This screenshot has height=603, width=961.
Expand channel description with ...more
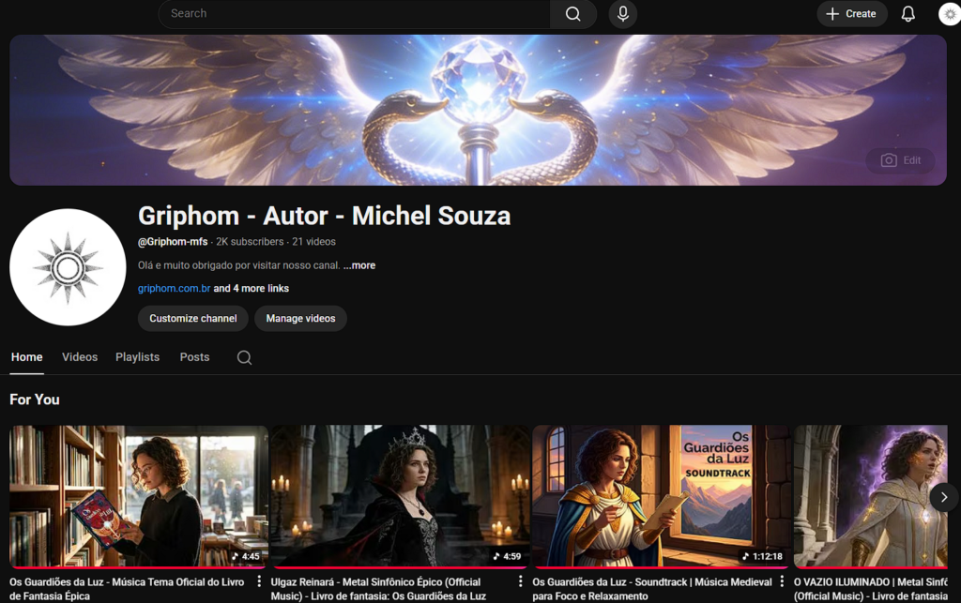(359, 265)
